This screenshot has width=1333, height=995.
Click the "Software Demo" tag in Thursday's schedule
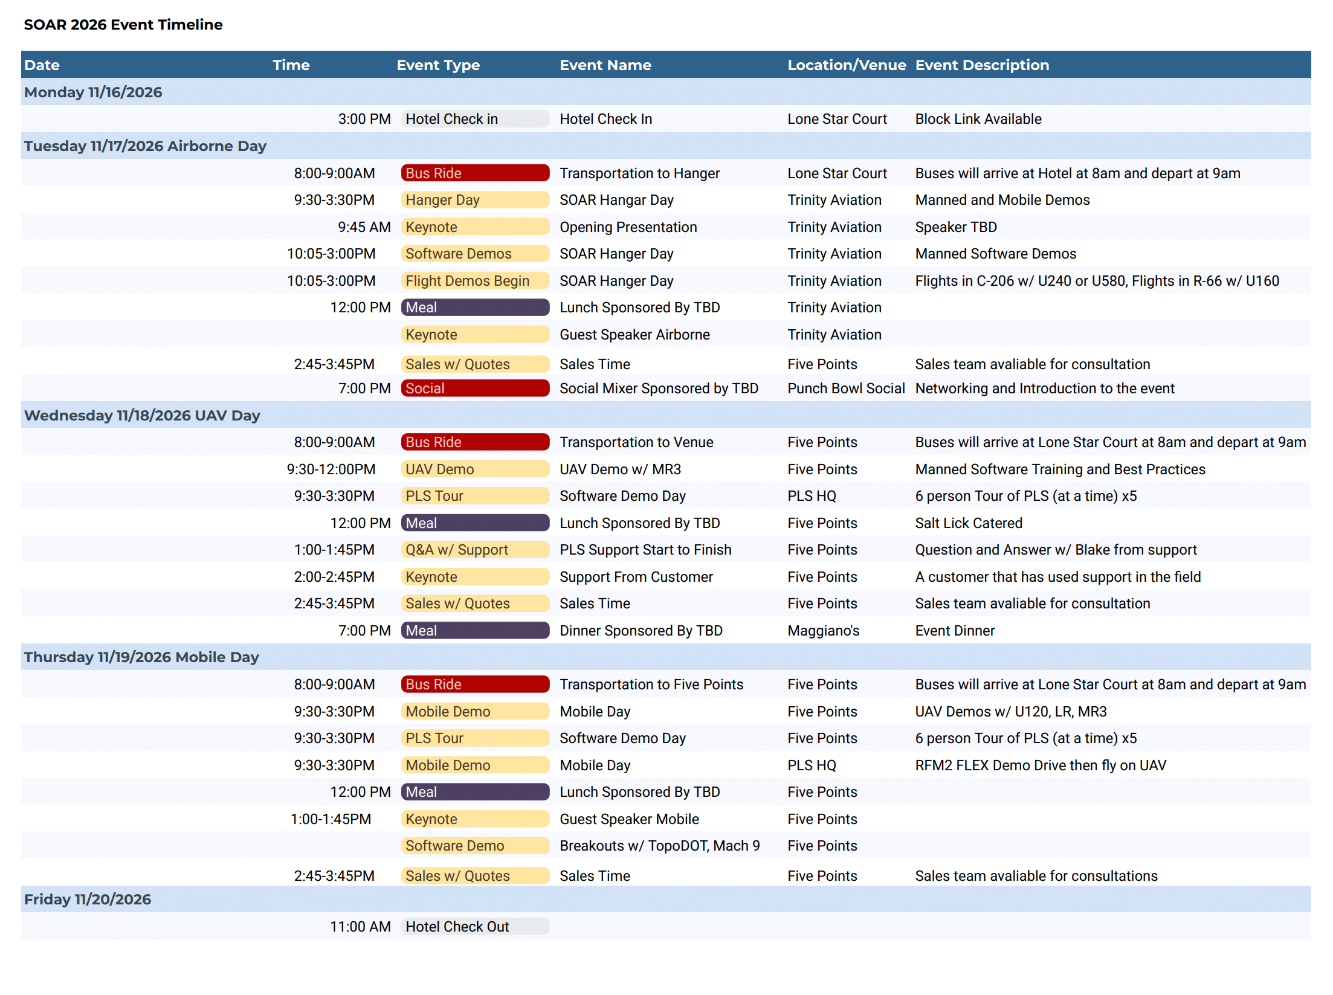point(475,846)
